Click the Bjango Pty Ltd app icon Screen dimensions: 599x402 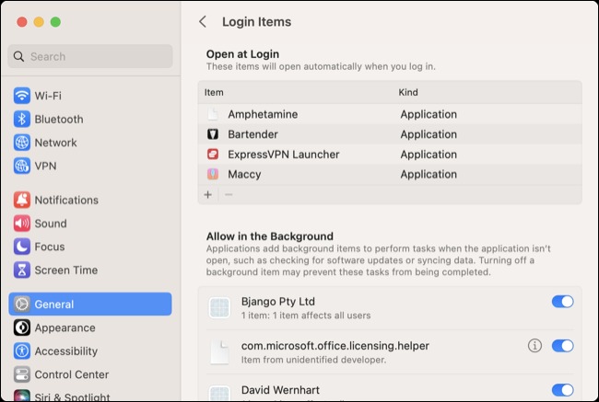[219, 307]
